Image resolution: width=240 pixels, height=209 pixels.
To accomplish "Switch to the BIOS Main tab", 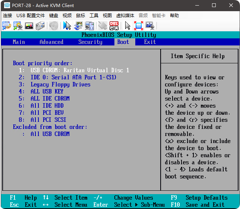I will click(19, 42).
